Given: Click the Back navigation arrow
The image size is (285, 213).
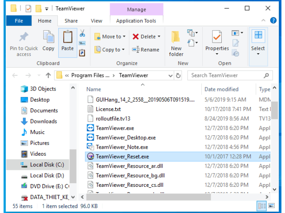Looking at the screenshot, I should click(x=15, y=75).
